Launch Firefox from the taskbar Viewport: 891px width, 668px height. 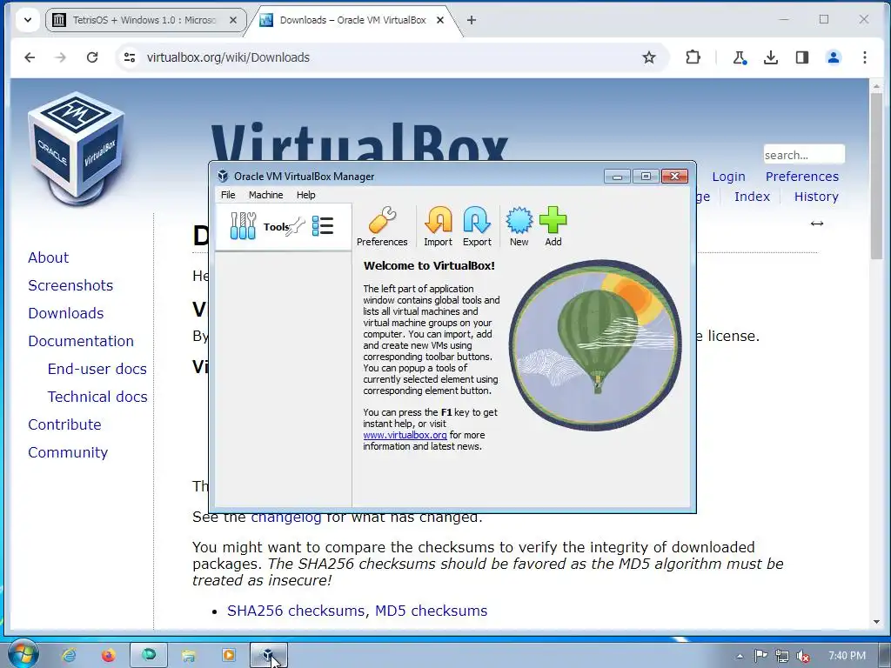pos(108,655)
